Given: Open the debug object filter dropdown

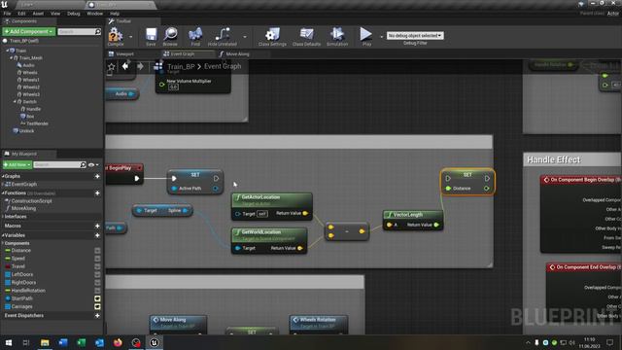Looking at the screenshot, I should click(415, 35).
